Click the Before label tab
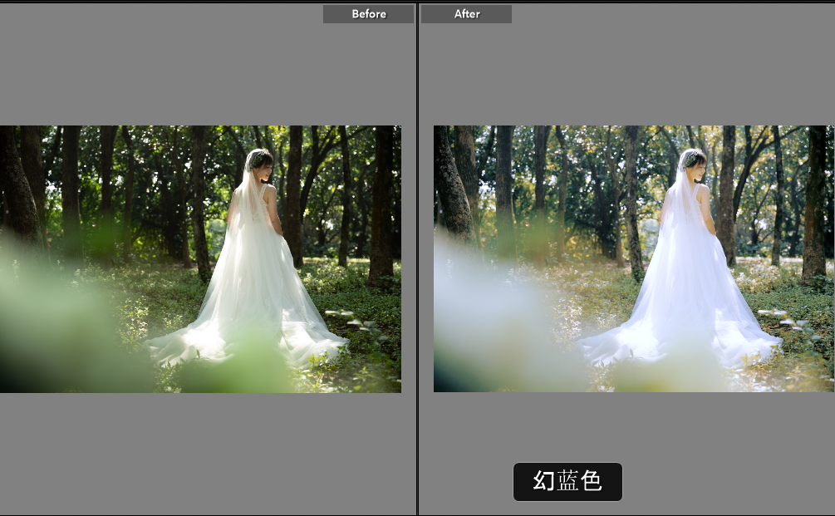 click(368, 14)
